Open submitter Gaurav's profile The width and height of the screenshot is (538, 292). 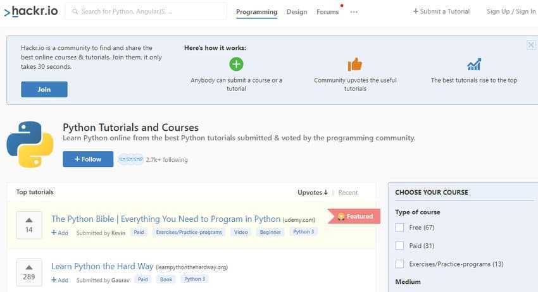pyautogui.click(x=120, y=281)
